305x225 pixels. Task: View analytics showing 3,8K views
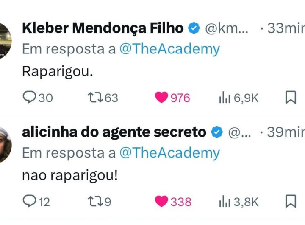[238, 201]
